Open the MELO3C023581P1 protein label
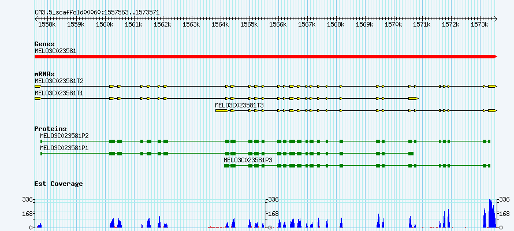This screenshot has height=231, width=514. pos(64,148)
